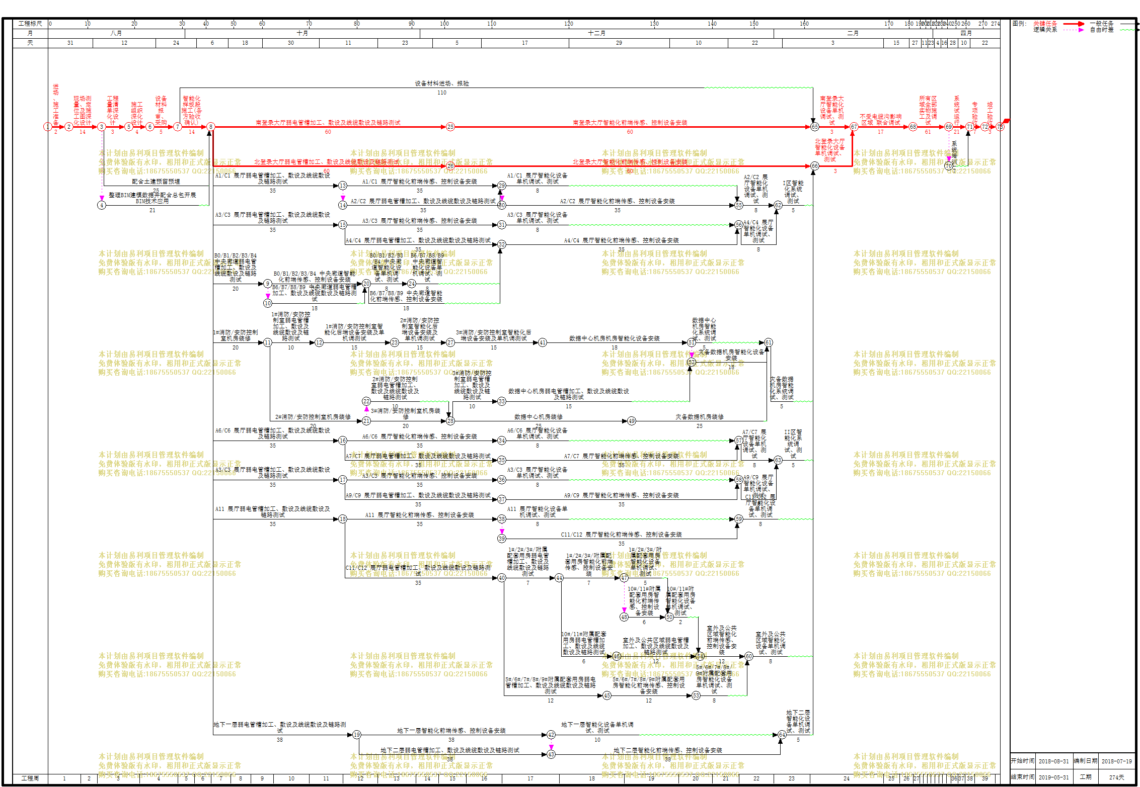Image resolution: width=1140 pixels, height=787 pixels.
Task: Click the compile date value 2018-07-19
Action: [1117, 761]
